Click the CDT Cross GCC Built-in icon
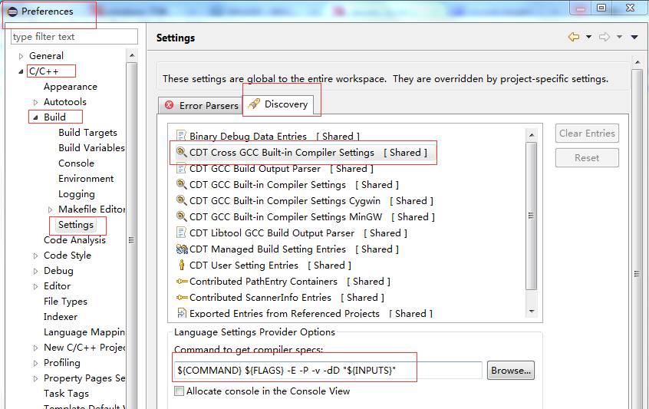 181,152
